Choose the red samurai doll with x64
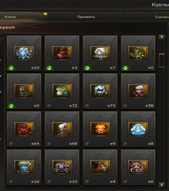The height and width of the screenshot is (191, 169). [24, 129]
